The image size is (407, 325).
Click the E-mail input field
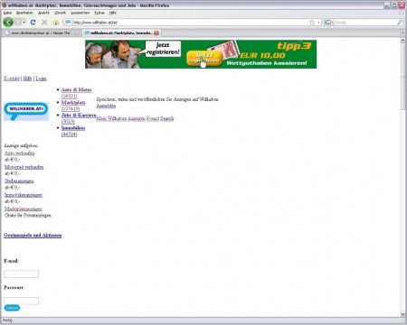tap(21, 274)
